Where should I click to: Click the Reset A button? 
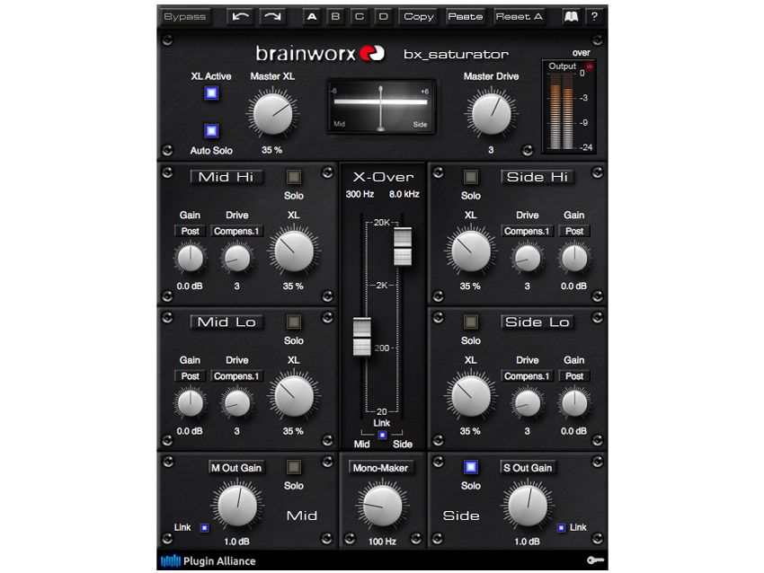point(520,16)
